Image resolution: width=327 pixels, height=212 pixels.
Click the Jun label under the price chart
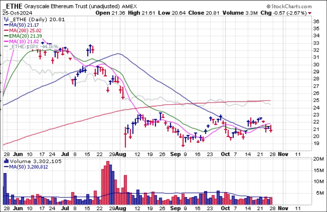(18, 154)
